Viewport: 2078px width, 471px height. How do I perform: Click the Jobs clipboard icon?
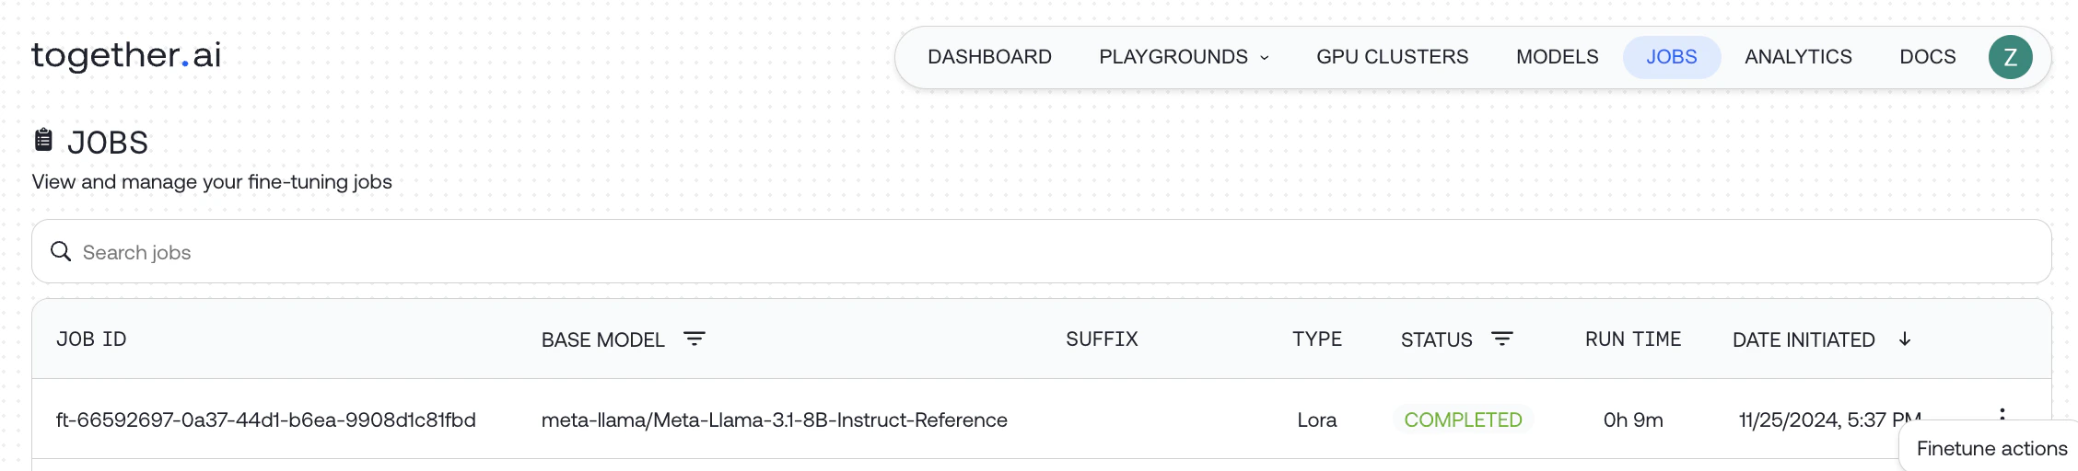click(x=43, y=140)
